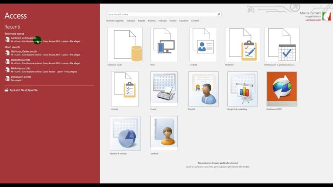Select the Elenchi suggested search
Screen dimensions: 333x187
(x=173, y=21)
